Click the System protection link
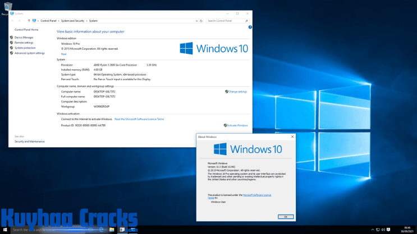Viewport: 417px width, 234px height. [25, 48]
